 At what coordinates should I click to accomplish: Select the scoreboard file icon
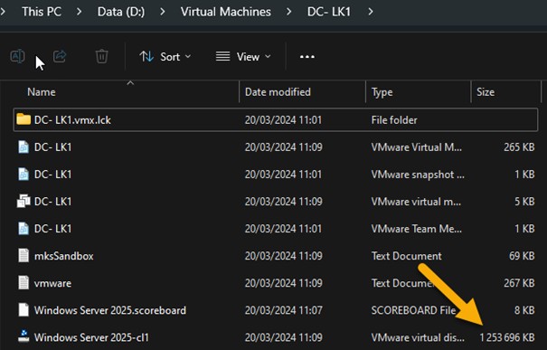pyautogui.click(x=24, y=310)
